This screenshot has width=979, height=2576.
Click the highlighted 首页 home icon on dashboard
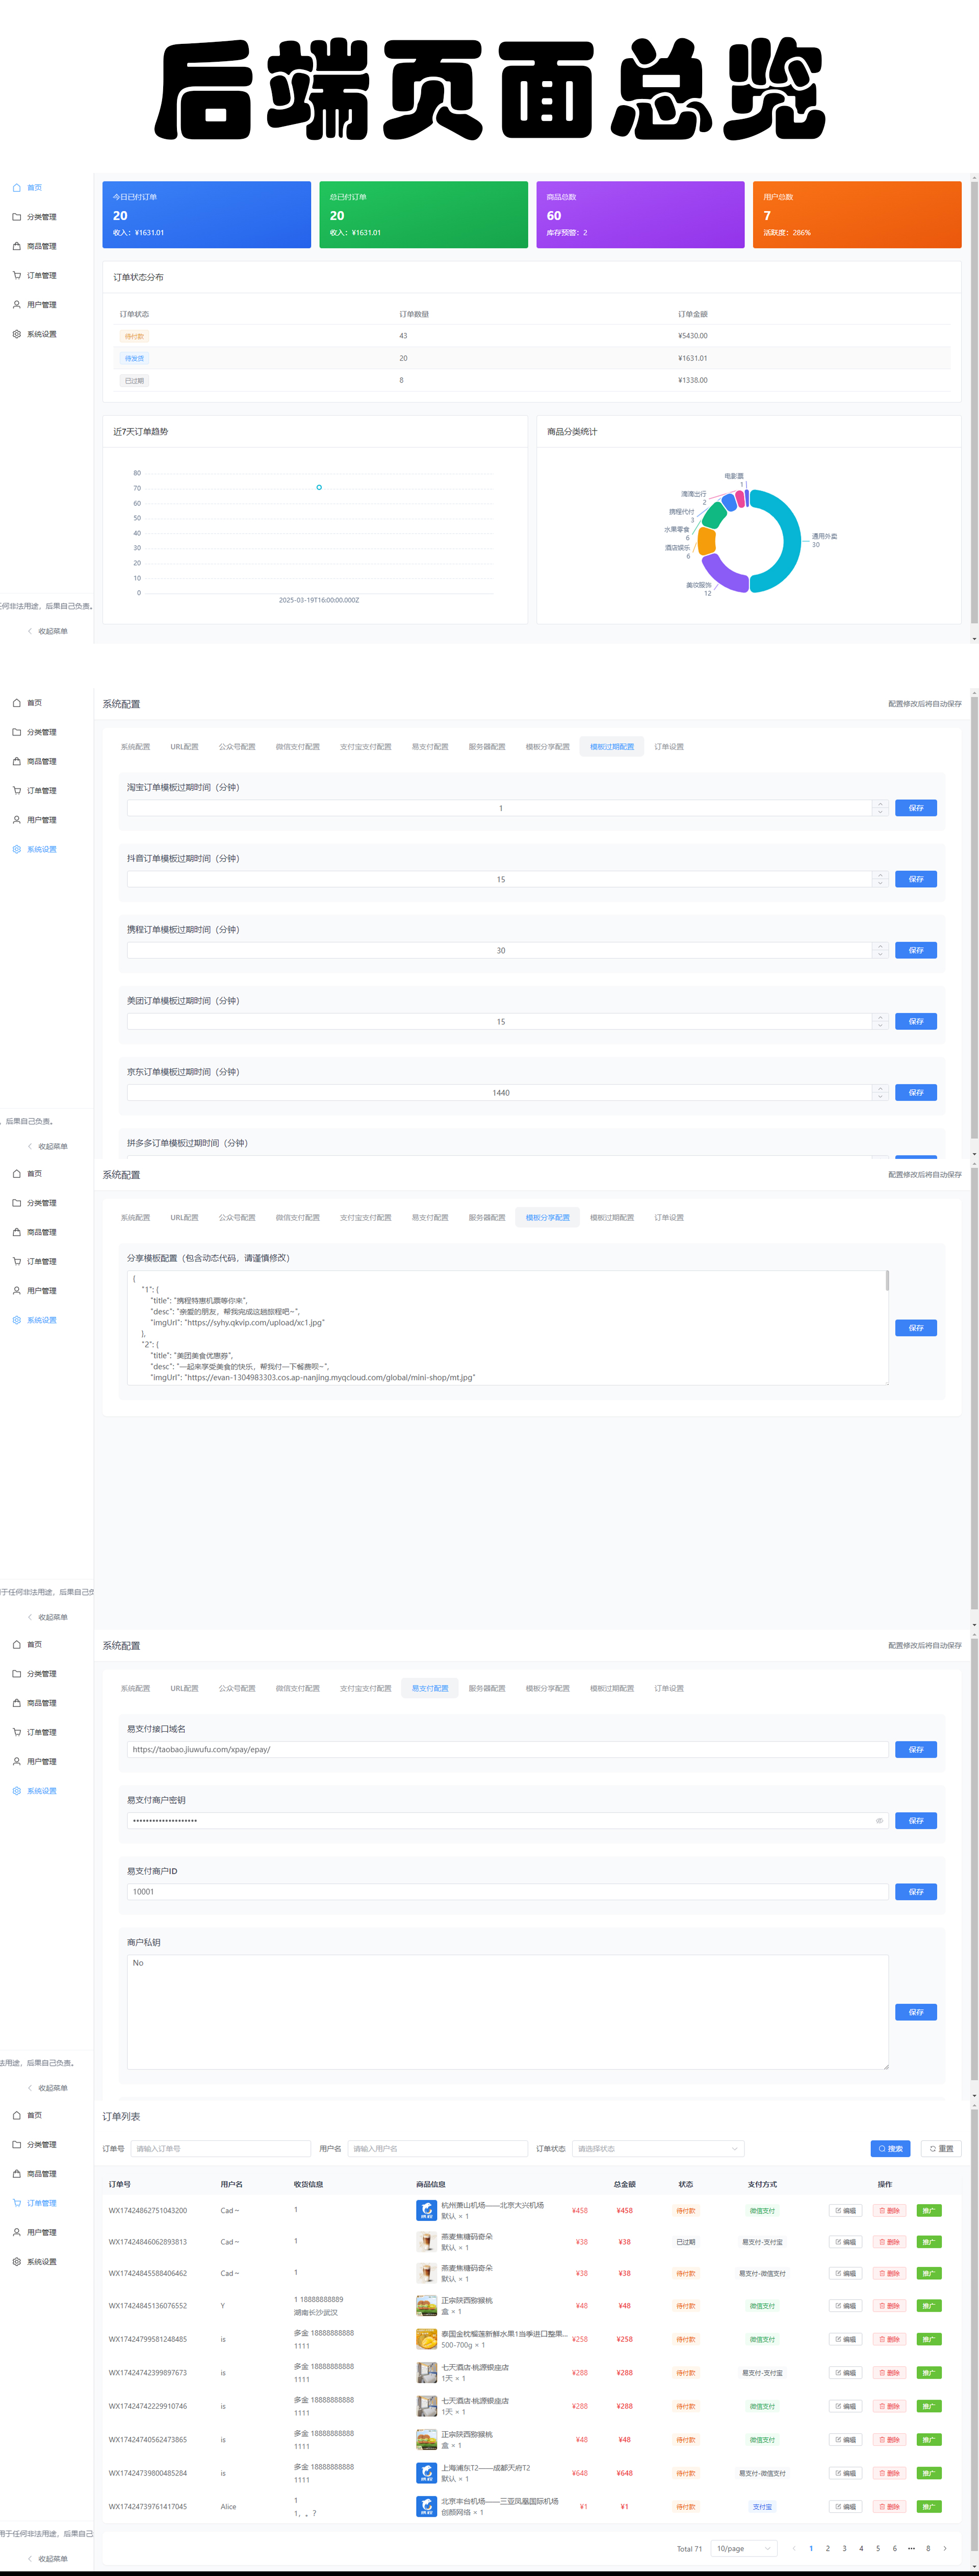[x=16, y=187]
